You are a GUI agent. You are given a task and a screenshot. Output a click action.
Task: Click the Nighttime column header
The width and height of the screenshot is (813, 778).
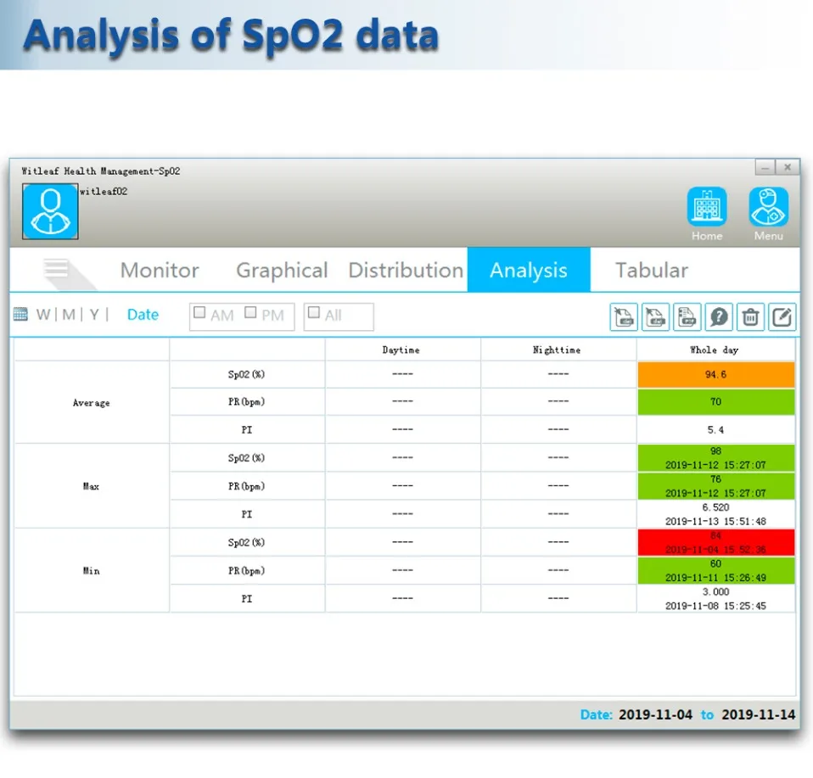(558, 350)
